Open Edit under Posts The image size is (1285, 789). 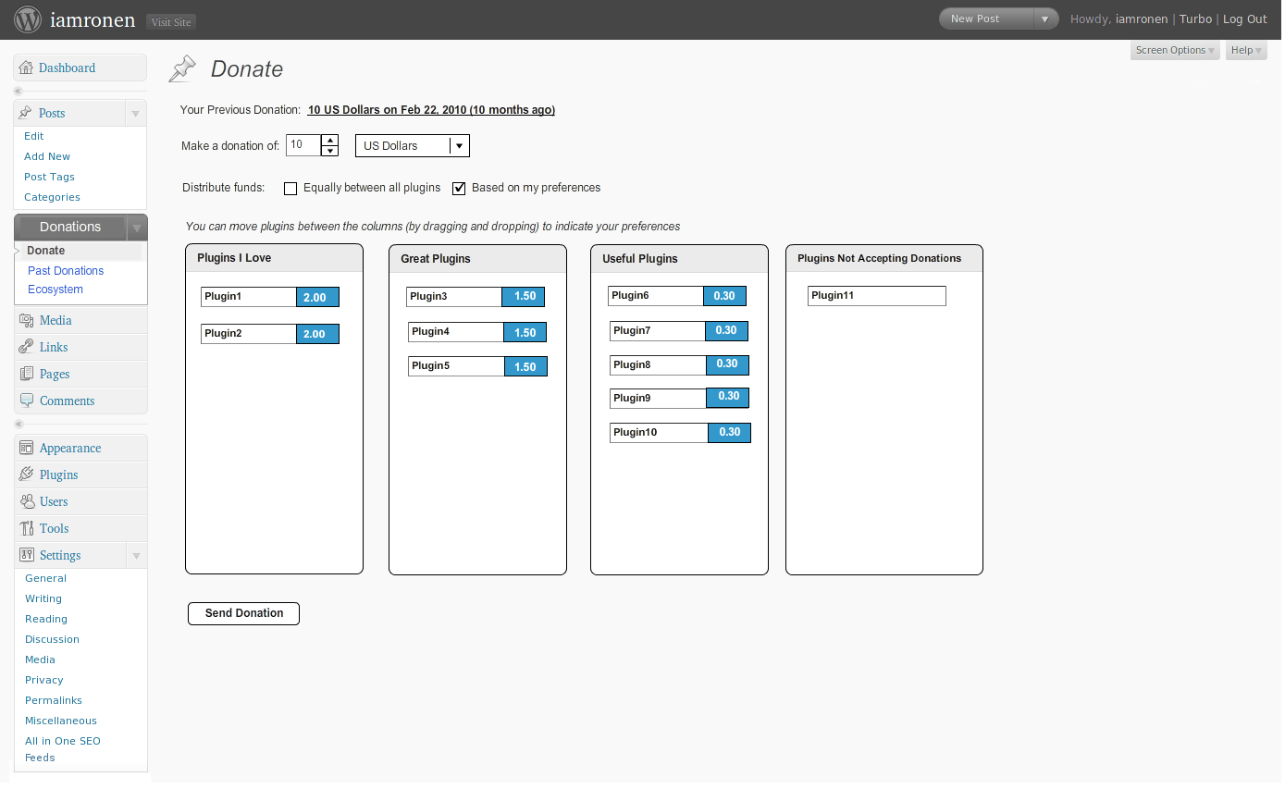(x=34, y=136)
